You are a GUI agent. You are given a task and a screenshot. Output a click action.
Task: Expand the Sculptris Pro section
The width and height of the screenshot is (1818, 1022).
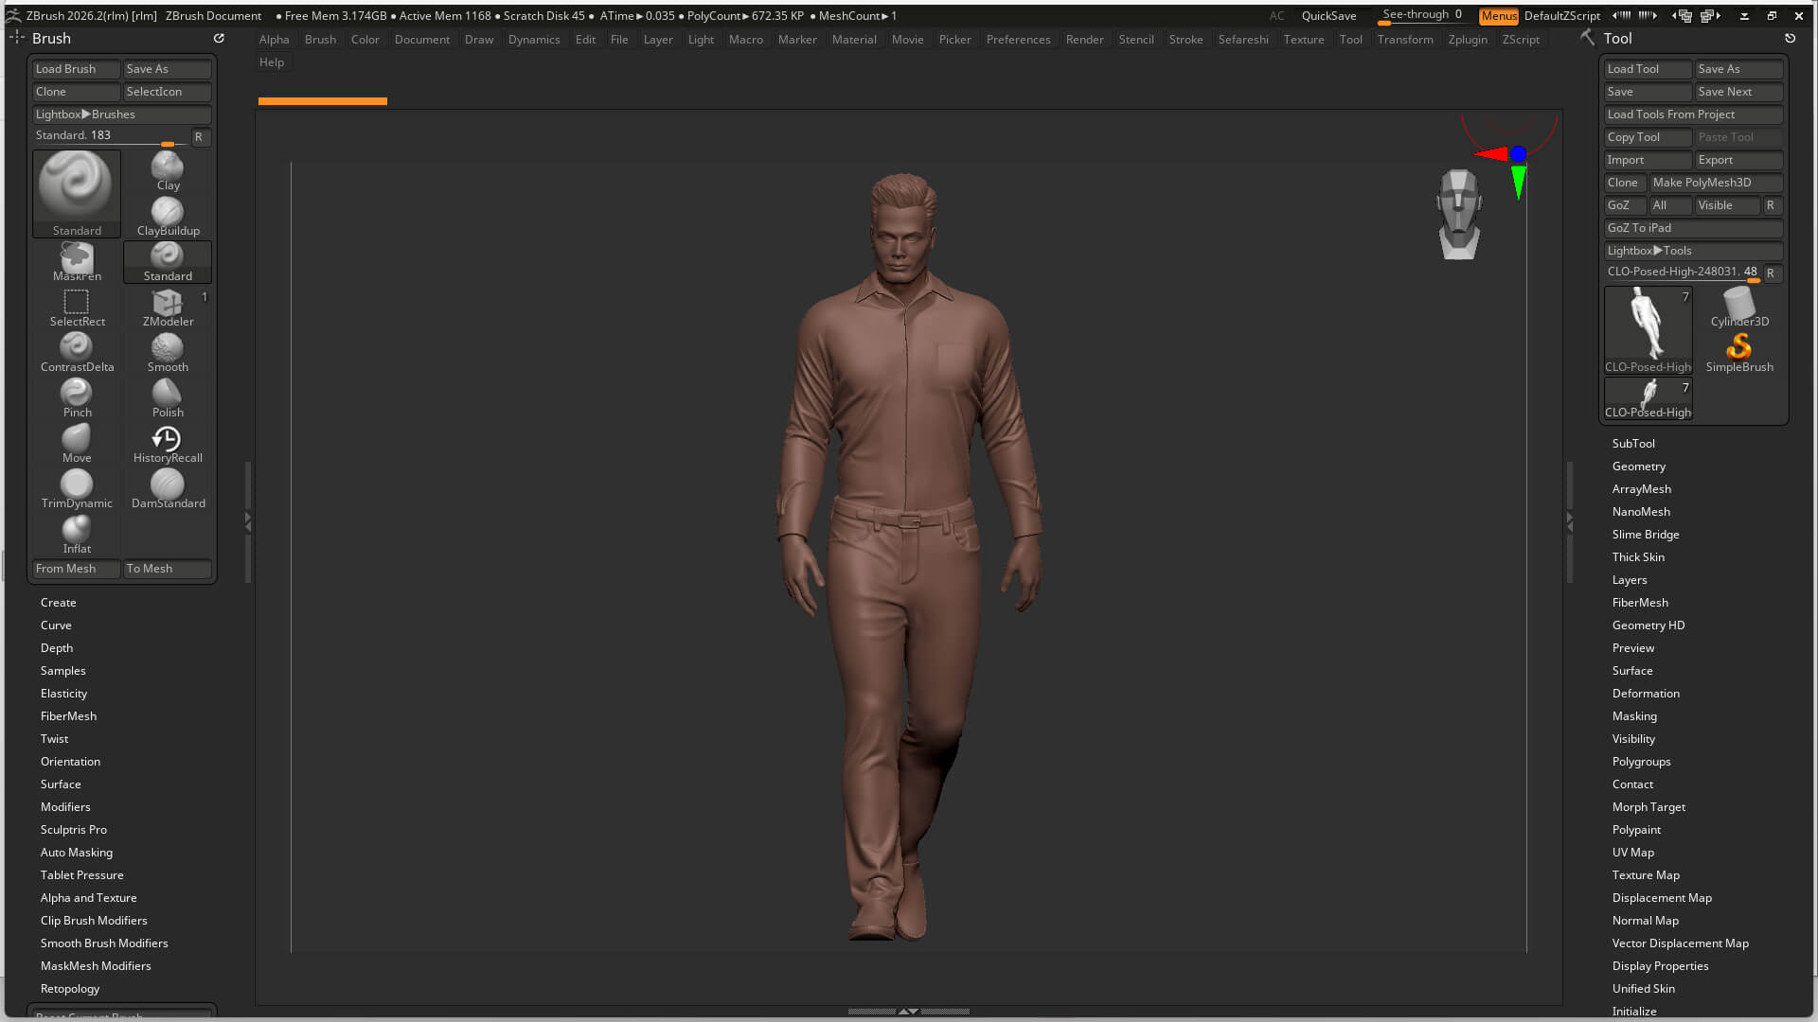pyautogui.click(x=73, y=830)
